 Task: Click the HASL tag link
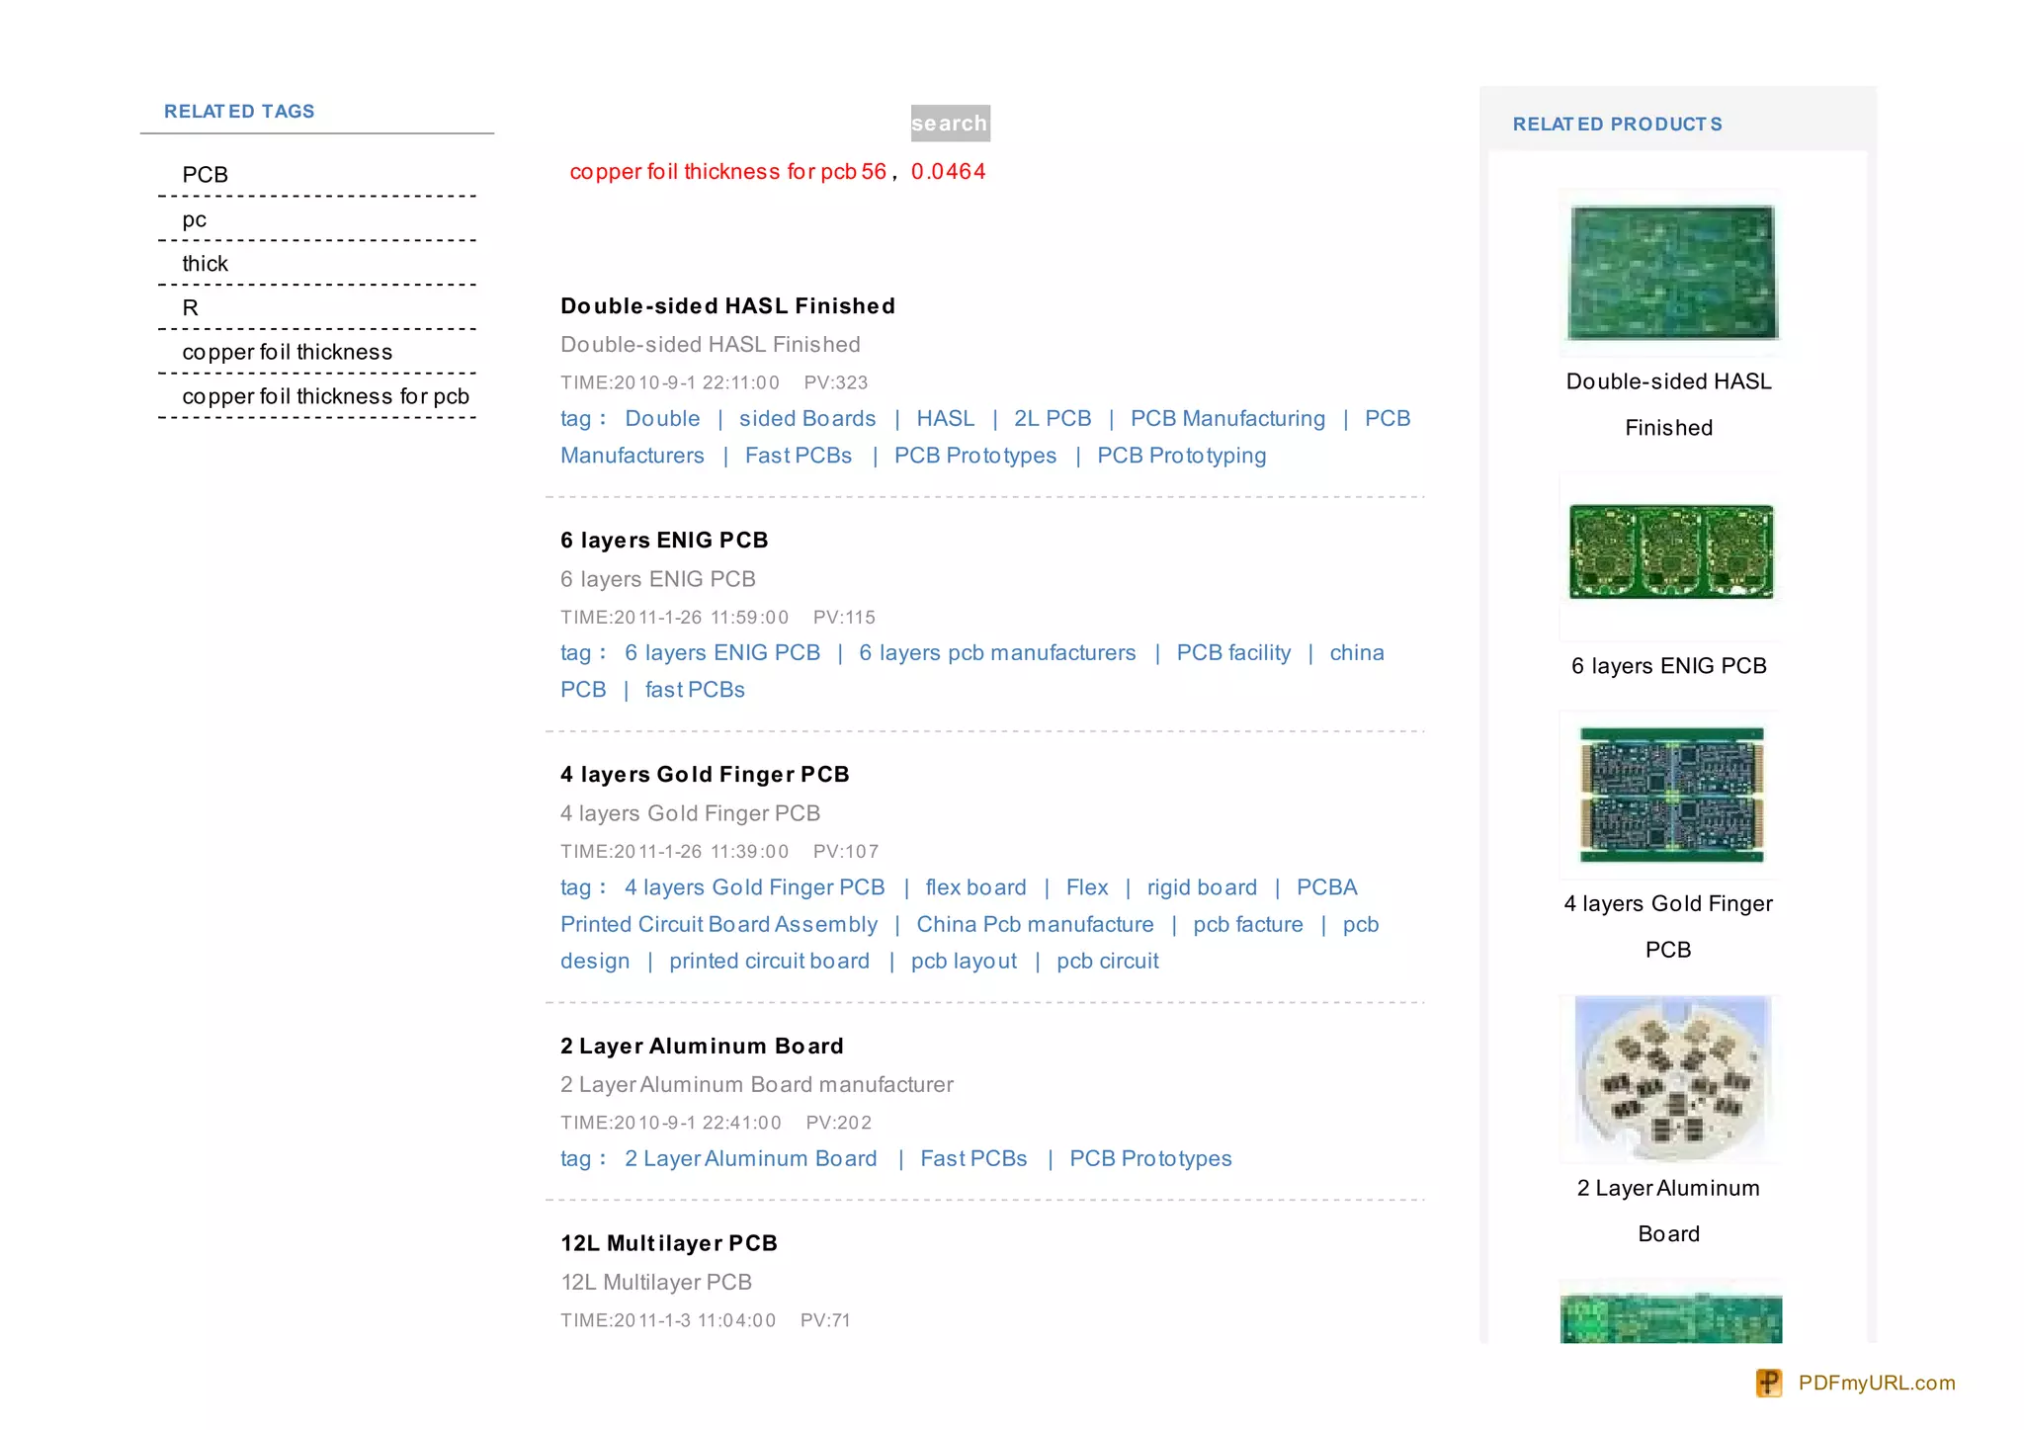click(945, 419)
